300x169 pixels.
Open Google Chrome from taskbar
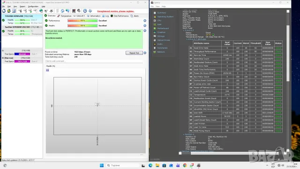click(x=185, y=165)
